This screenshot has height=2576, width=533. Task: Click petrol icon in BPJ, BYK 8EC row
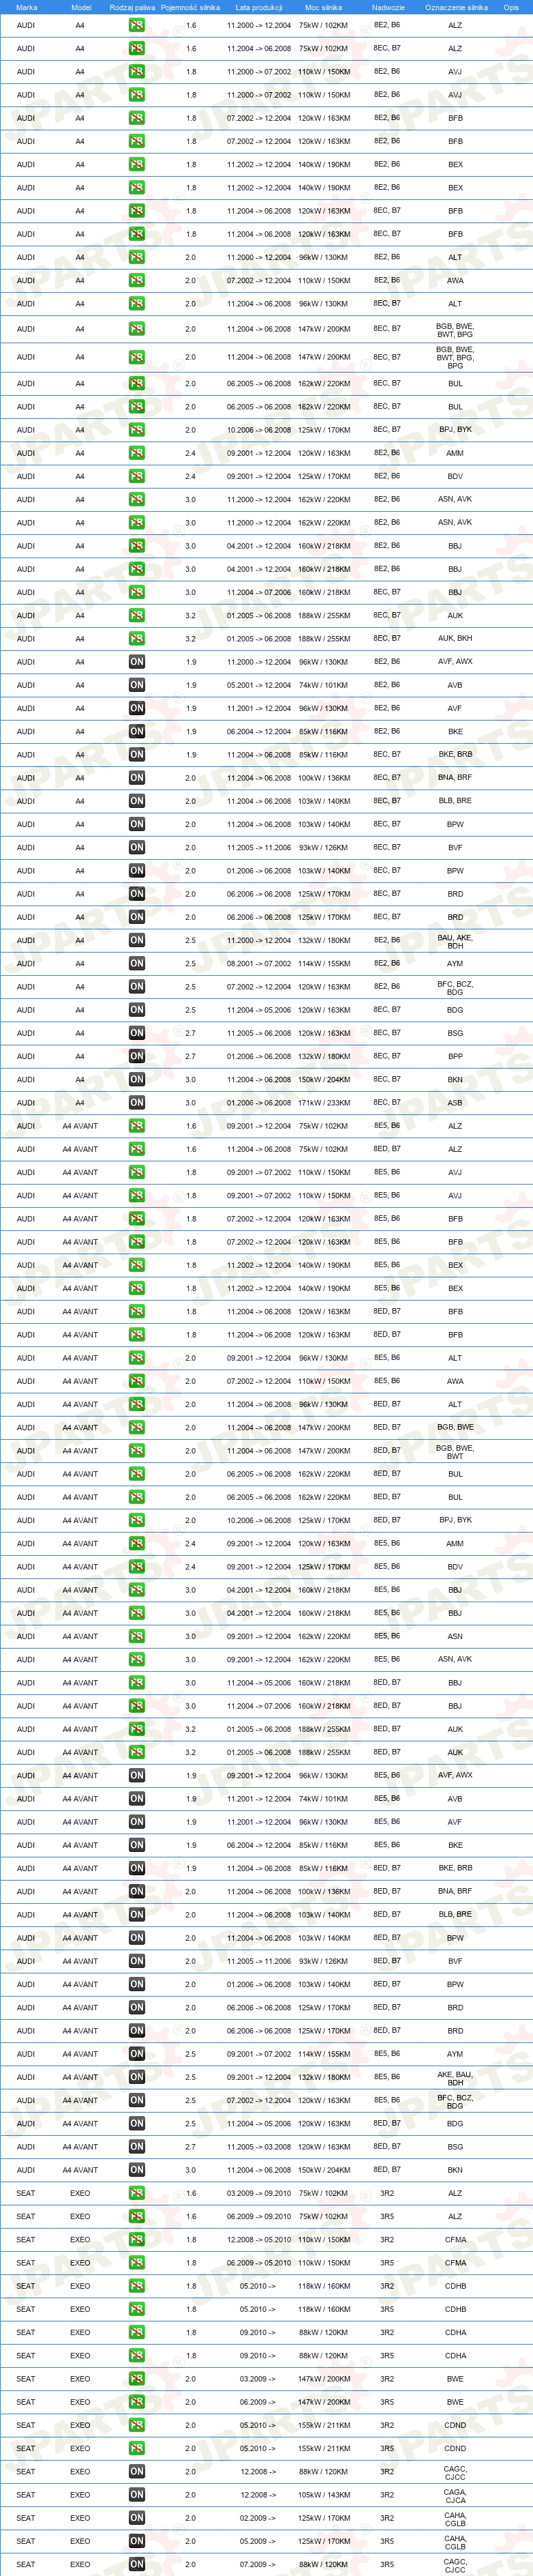137,430
